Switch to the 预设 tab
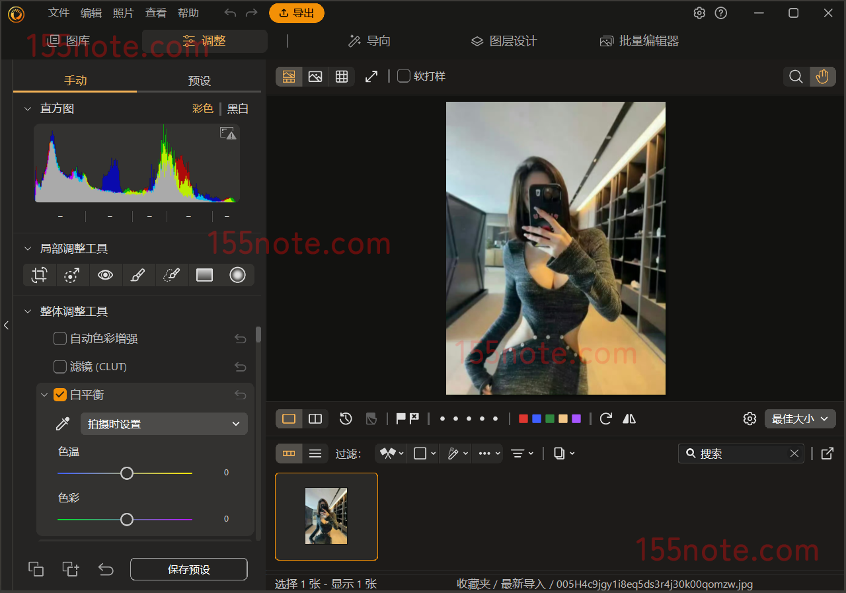The width and height of the screenshot is (846, 593). coord(199,81)
